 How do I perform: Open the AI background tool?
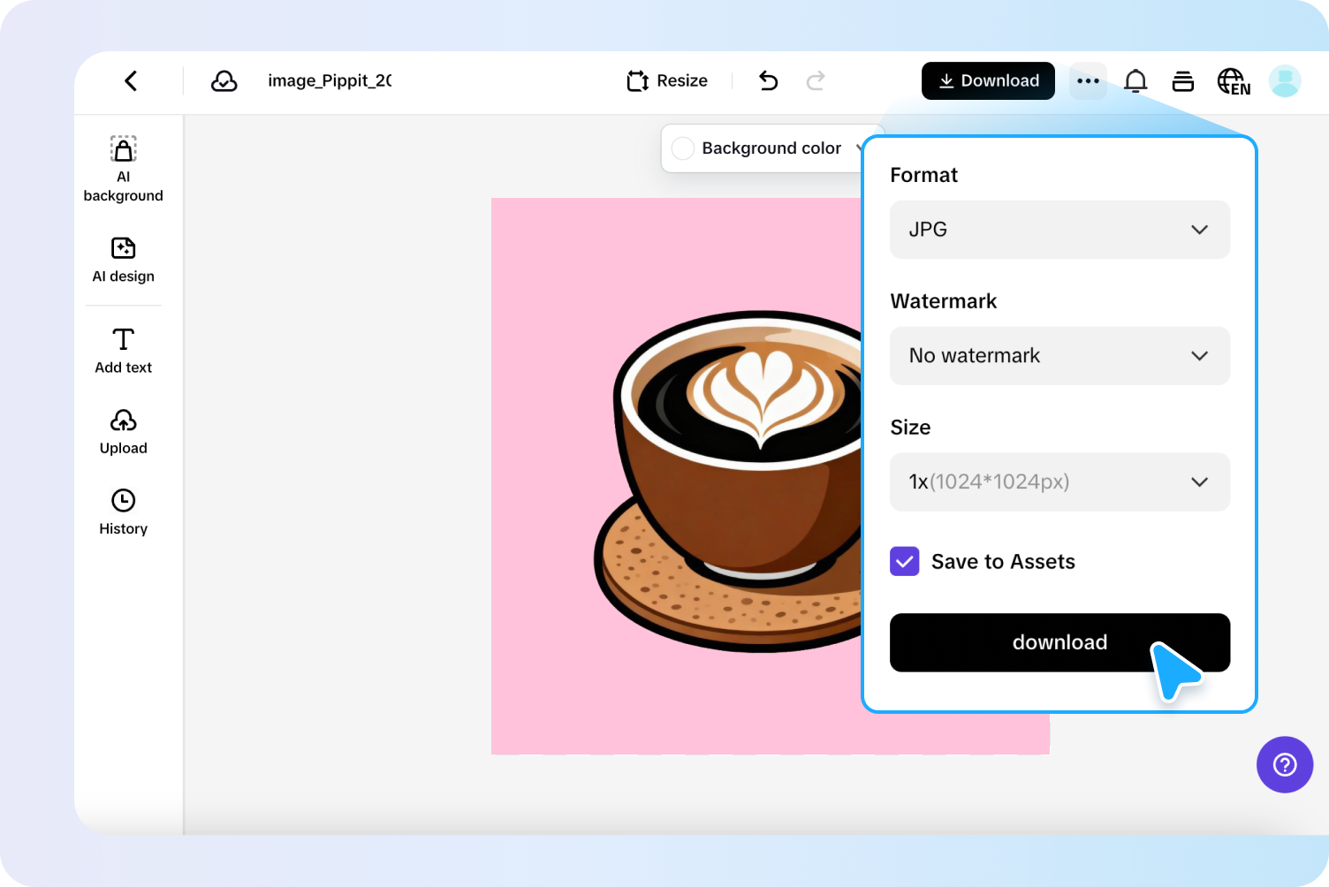(x=123, y=168)
